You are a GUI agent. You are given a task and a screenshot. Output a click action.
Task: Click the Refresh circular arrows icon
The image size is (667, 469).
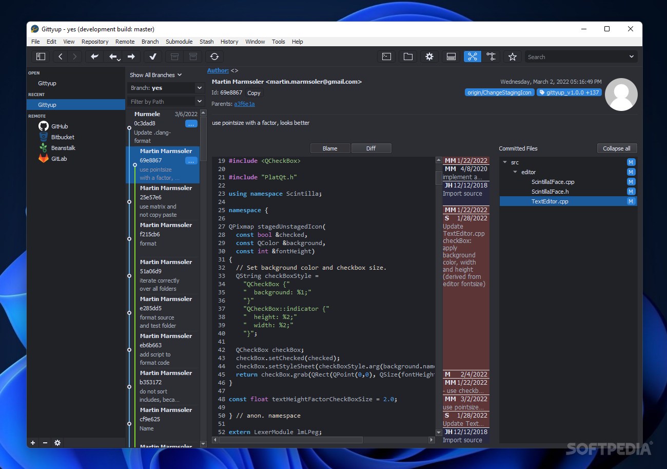click(214, 57)
